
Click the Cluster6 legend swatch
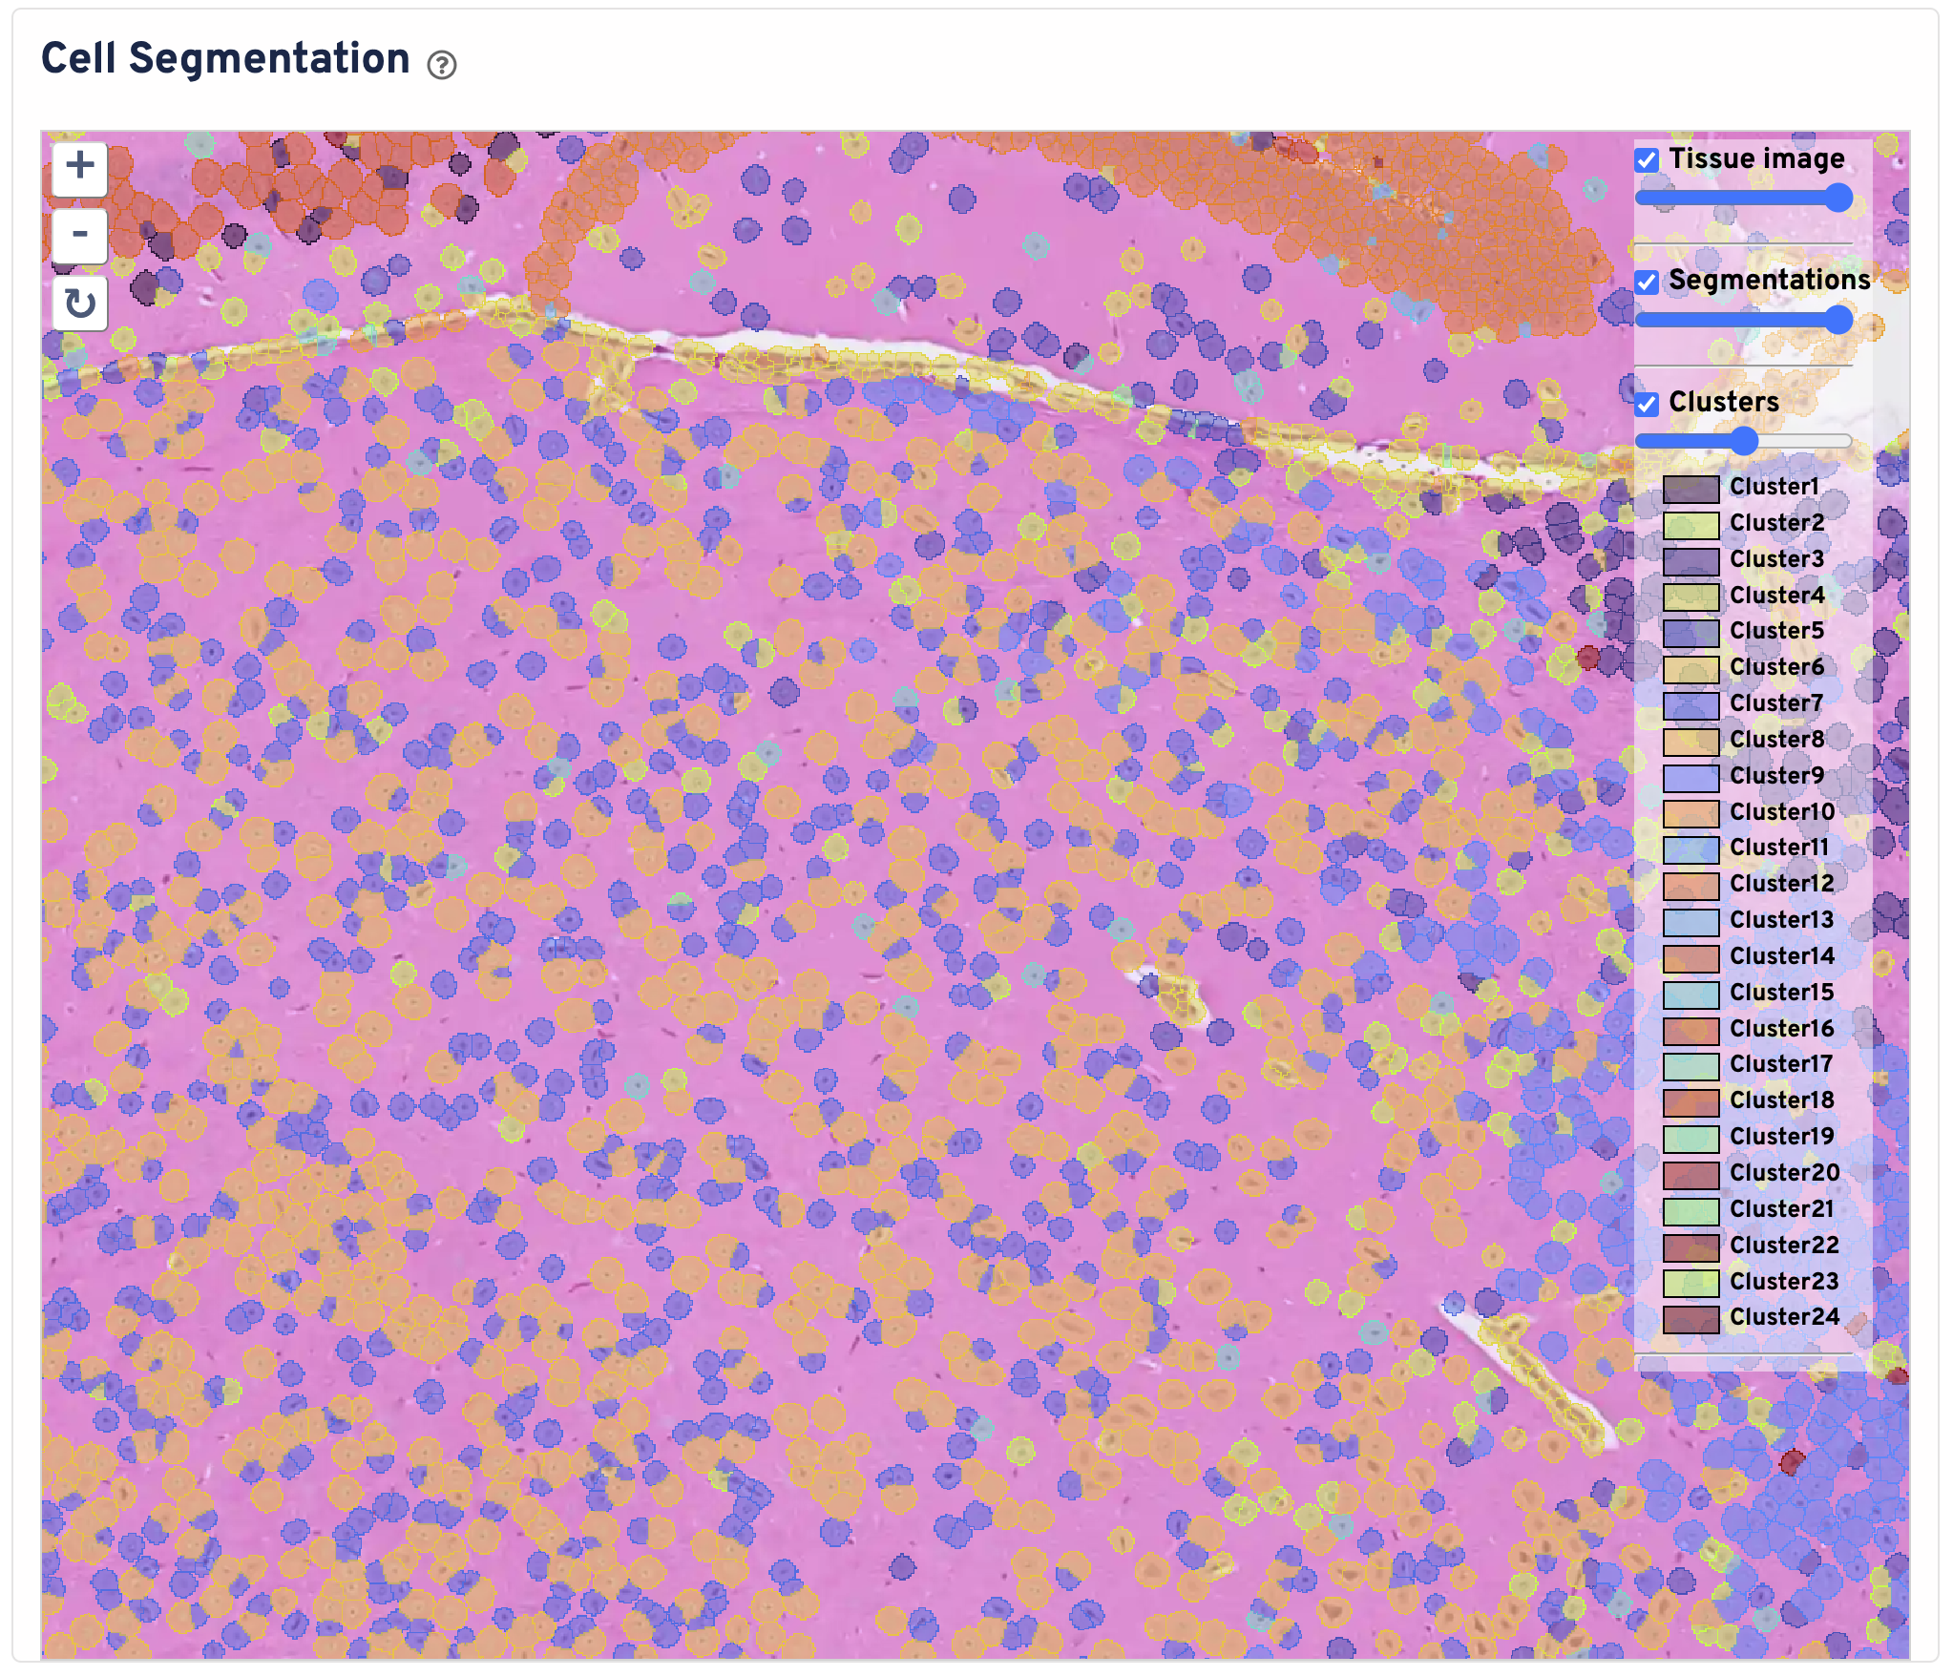click(x=1690, y=668)
